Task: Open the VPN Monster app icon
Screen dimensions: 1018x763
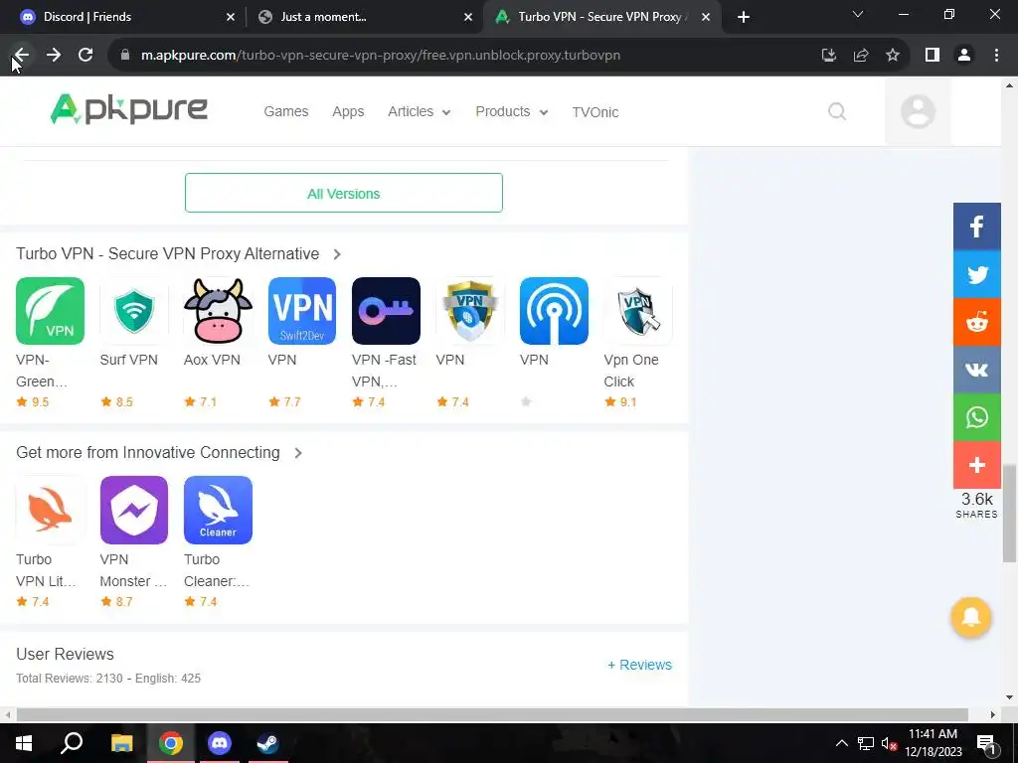Action: (134, 510)
